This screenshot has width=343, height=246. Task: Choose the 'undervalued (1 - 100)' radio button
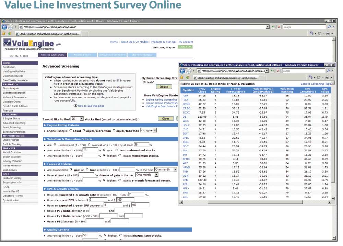[55, 145]
